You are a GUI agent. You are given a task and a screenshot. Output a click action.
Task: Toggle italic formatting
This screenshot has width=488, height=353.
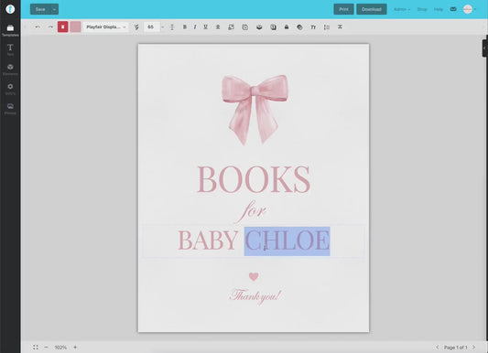pos(195,27)
